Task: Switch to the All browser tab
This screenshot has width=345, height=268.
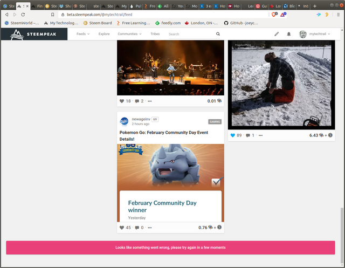Action: click(x=163, y=6)
